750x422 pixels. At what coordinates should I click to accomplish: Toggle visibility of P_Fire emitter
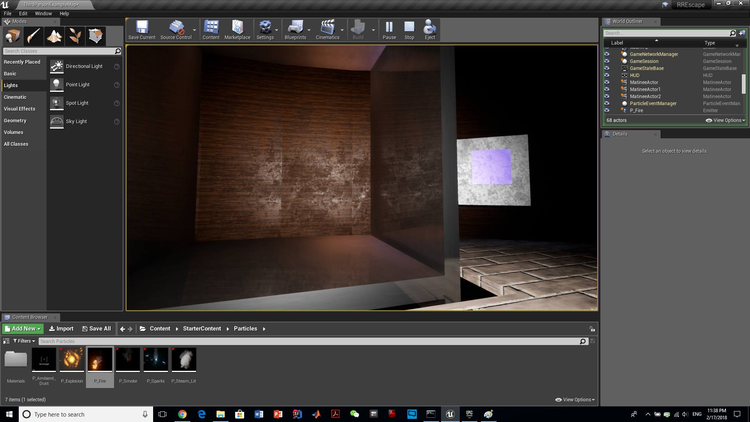tap(607, 110)
